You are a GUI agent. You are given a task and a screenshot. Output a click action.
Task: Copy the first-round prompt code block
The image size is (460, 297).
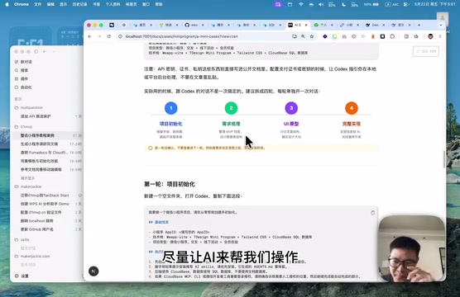[x=372, y=213]
